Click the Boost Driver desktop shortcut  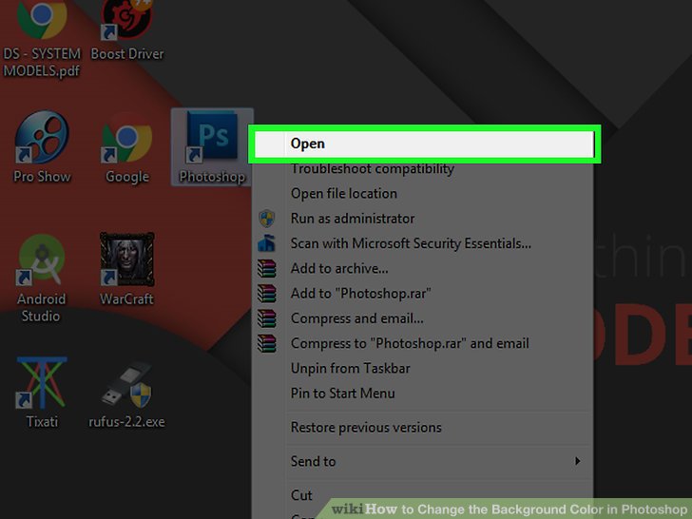127,30
